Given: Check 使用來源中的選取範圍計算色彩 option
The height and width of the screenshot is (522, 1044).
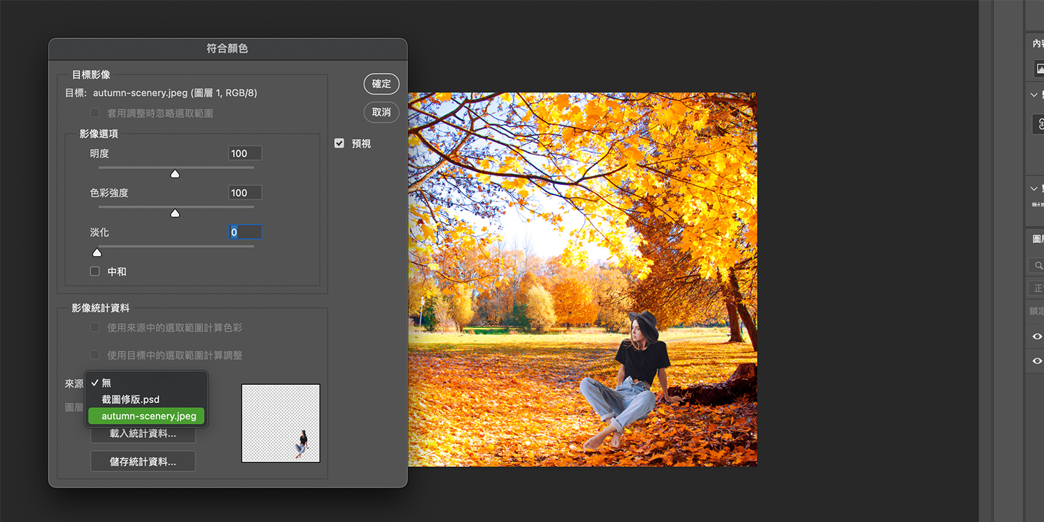Looking at the screenshot, I should (x=95, y=327).
